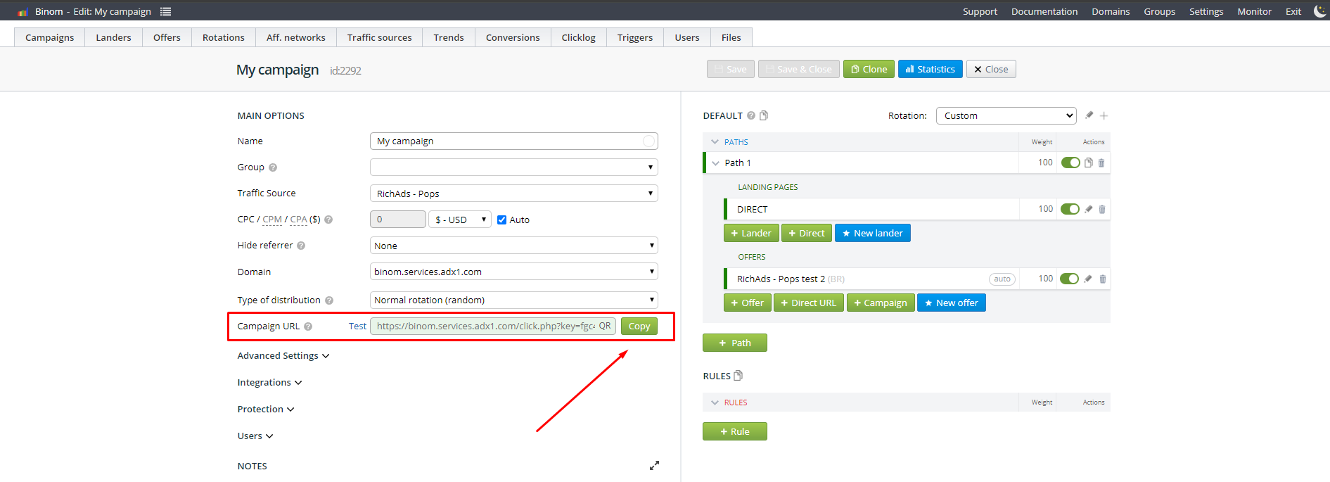Expand the Users section under Protection
This screenshot has width=1330, height=482.
coord(255,436)
